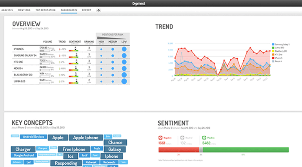The width and height of the screenshot is (302, 167).
Task: Click the Apple concept tag
Action: click(58, 138)
